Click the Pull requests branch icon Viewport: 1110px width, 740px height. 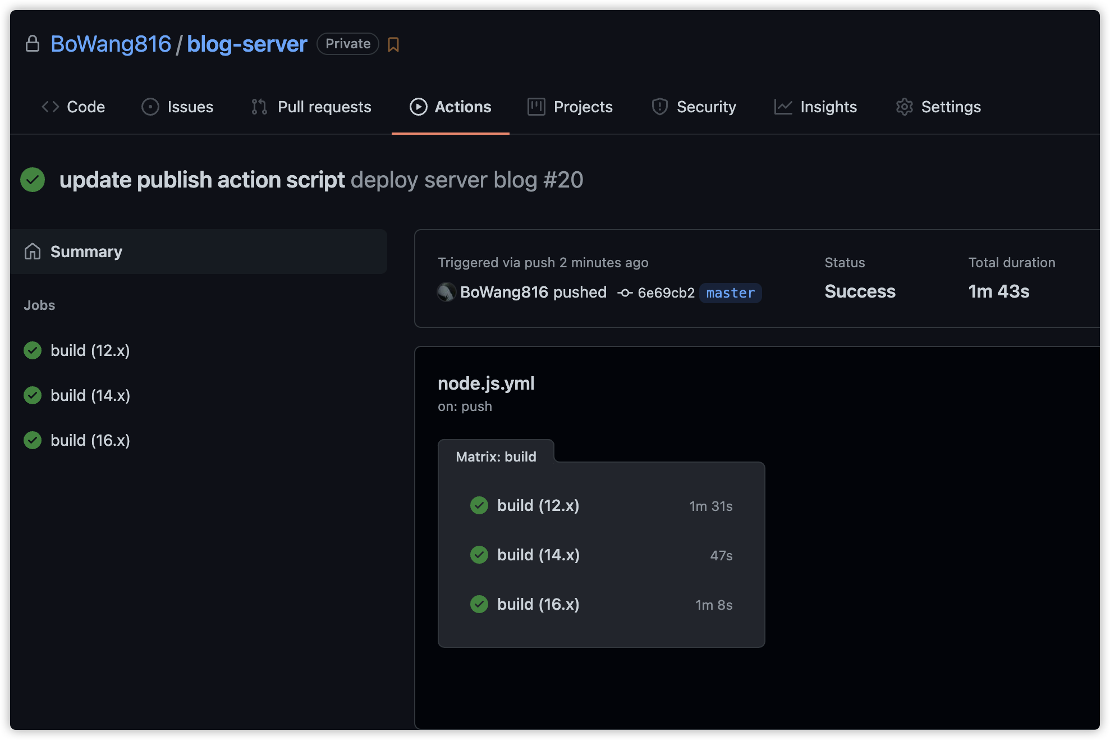point(259,107)
